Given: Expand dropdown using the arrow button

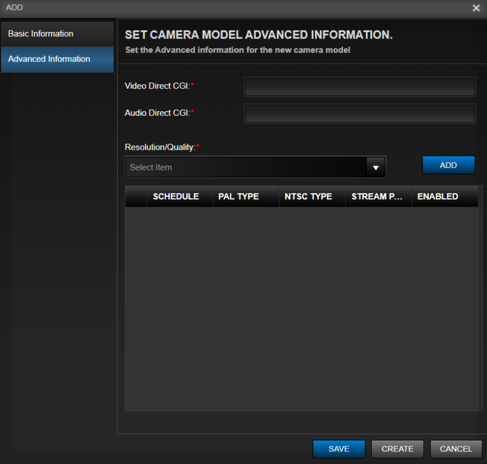Looking at the screenshot, I should point(376,167).
